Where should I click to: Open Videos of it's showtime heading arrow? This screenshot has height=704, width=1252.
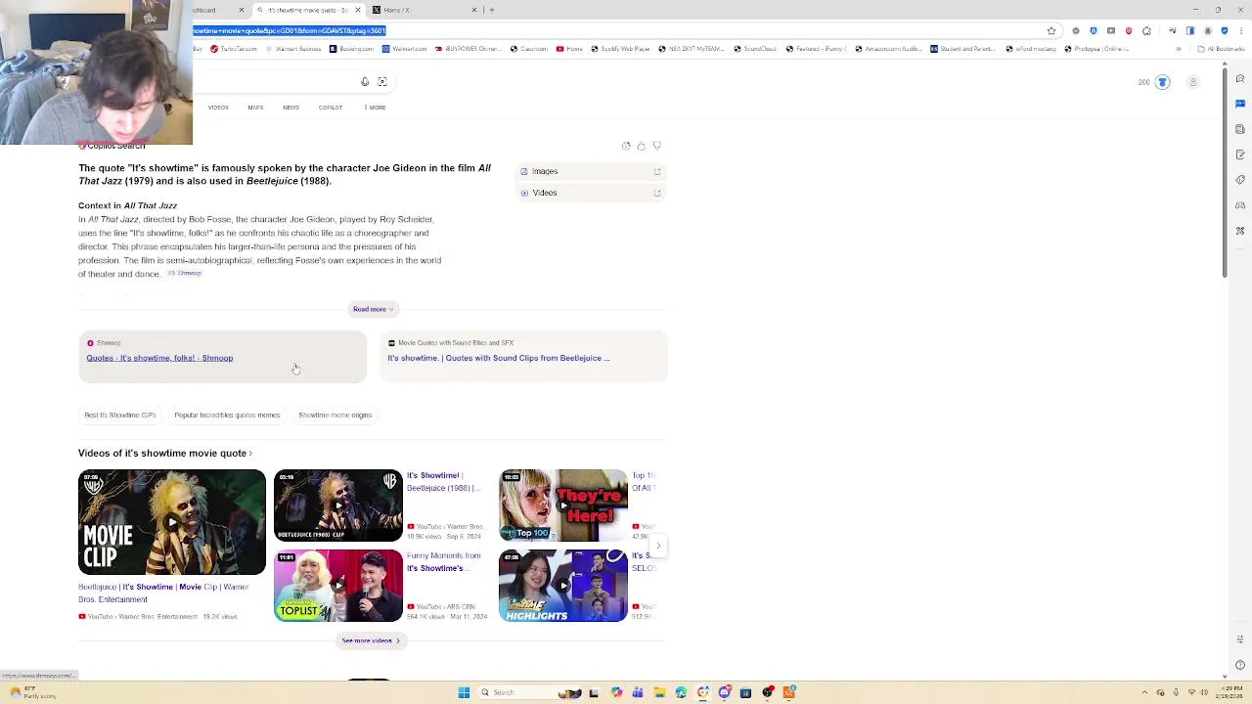[250, 453]
